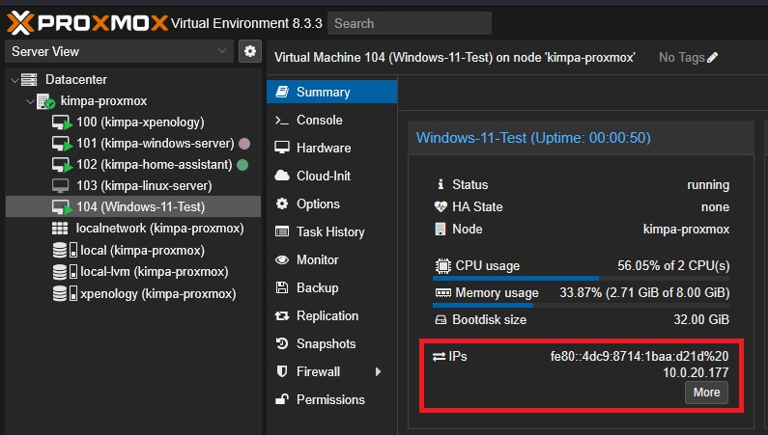768x435 pixels.
Task: Click the More button under IPs
Action: point(706,393)
